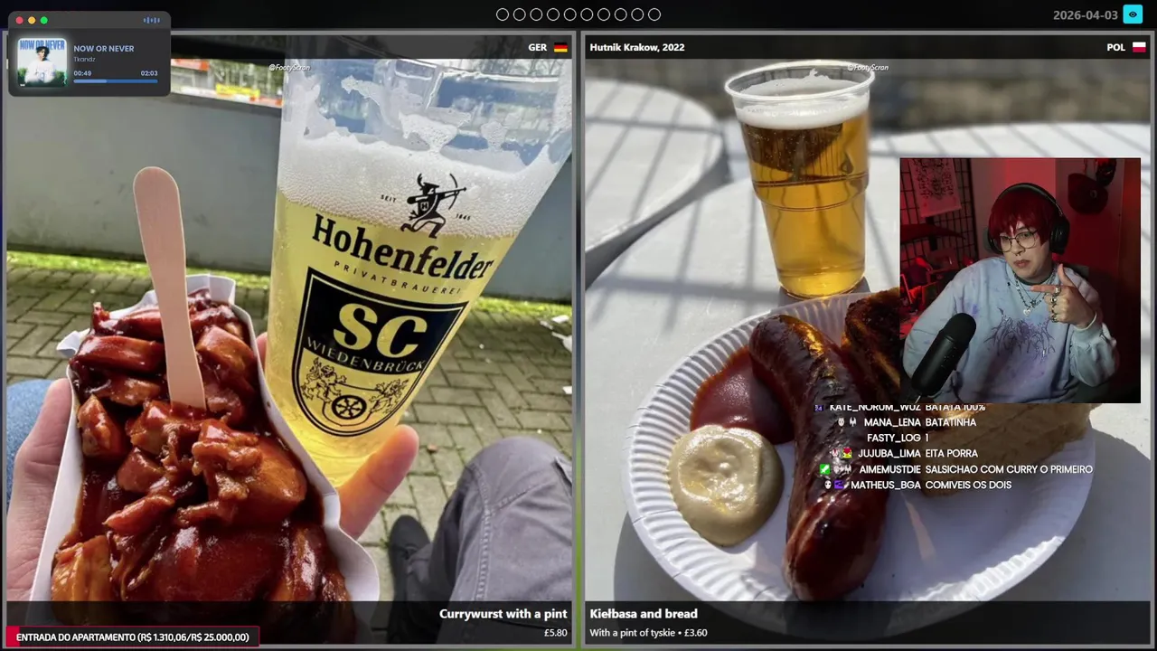
Task: Click the EITA PORRA chat message
Action: click(951, 454)
